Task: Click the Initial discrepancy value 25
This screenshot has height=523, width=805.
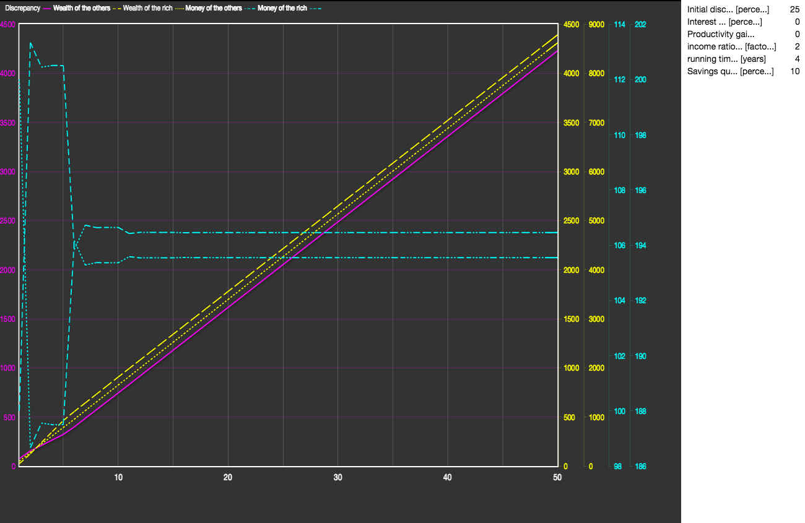Action: coord(794,10)
